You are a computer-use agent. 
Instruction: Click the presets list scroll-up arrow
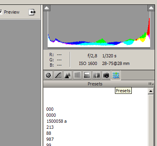click(151, 91)
